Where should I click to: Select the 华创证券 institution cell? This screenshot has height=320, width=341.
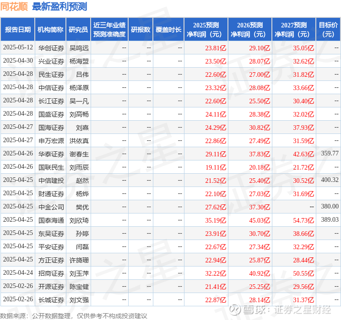click(51, 48)
